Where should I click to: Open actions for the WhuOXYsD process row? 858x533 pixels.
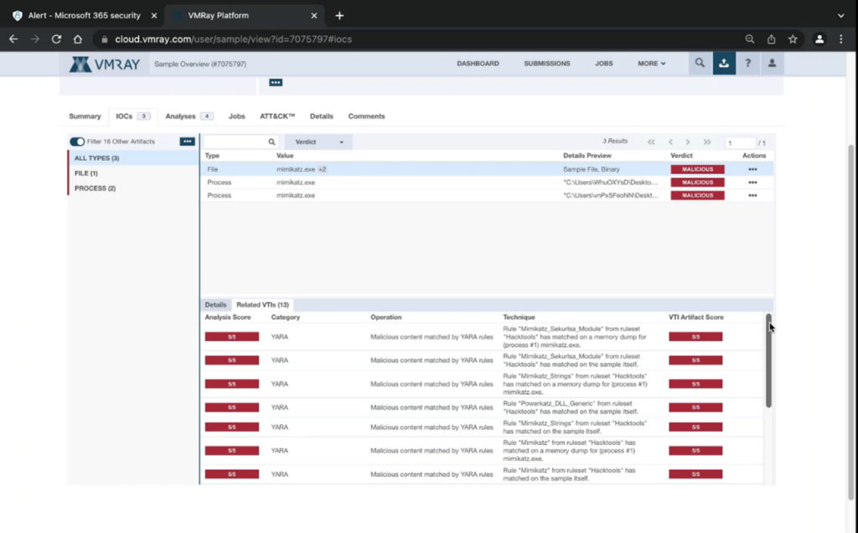752,182
